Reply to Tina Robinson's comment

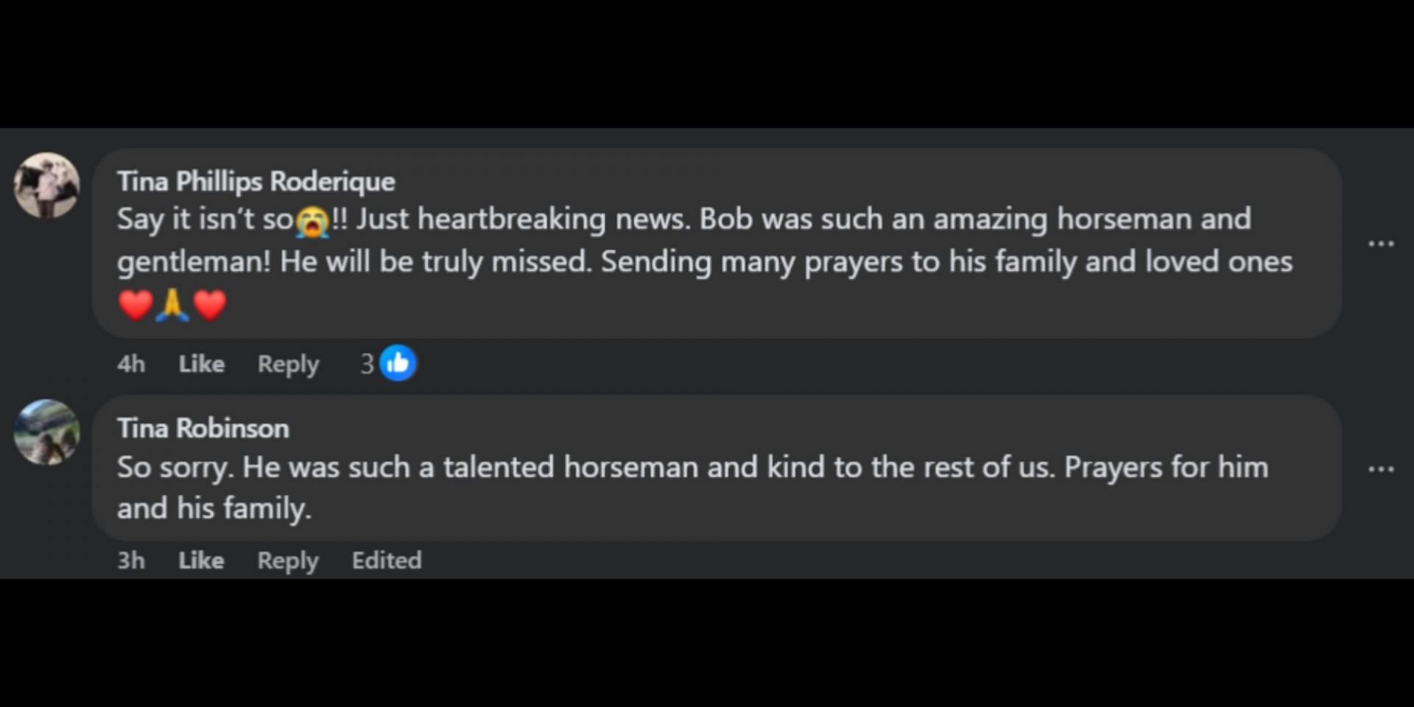click(x=288, y=560)
